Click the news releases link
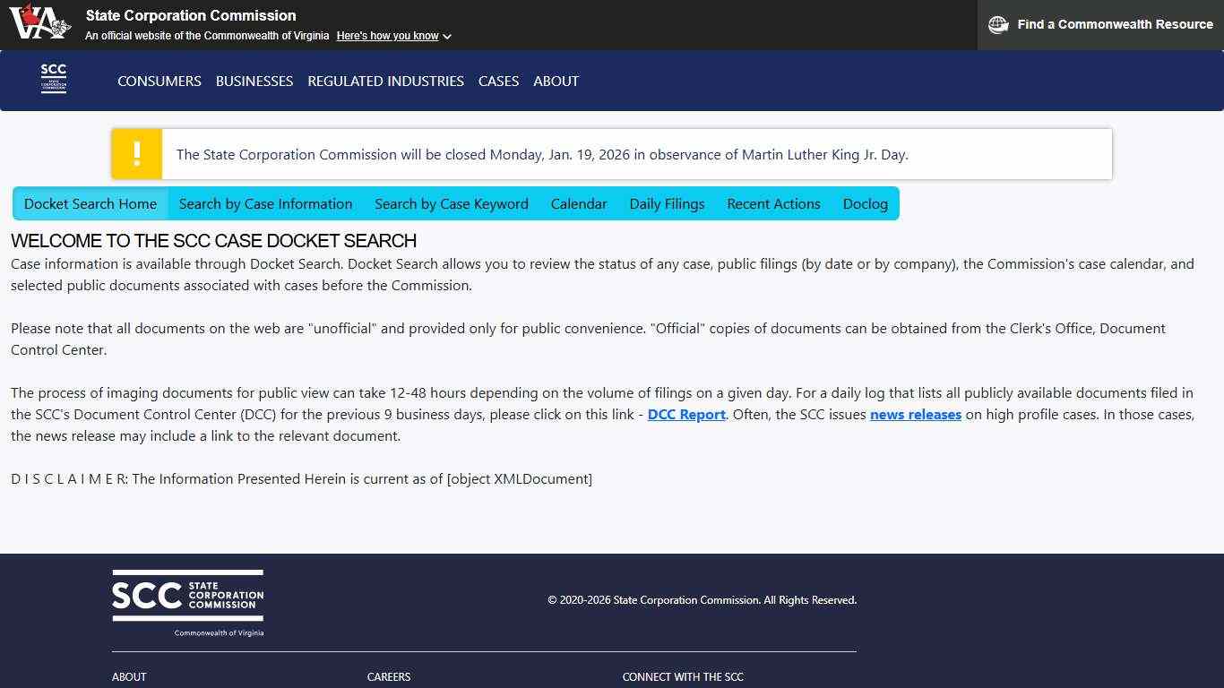1224x688 pixels. tap(915, 414)
